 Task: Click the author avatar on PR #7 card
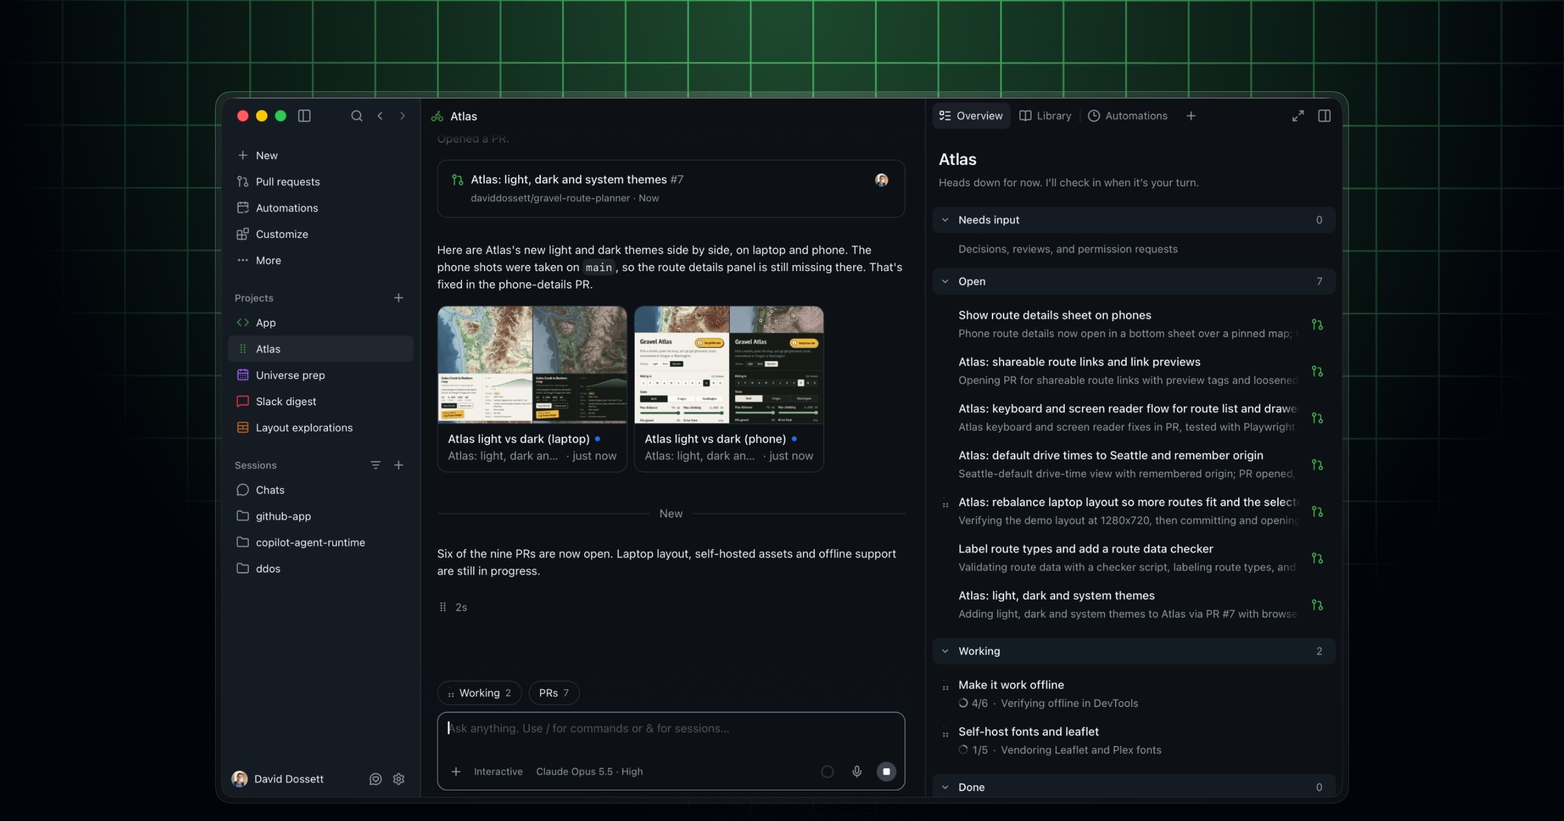[x=882, y=180]
